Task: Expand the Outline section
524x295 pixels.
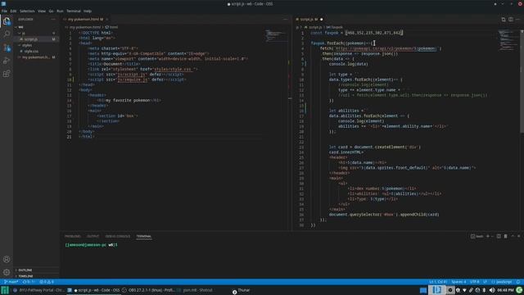Action: coord(25,270)
